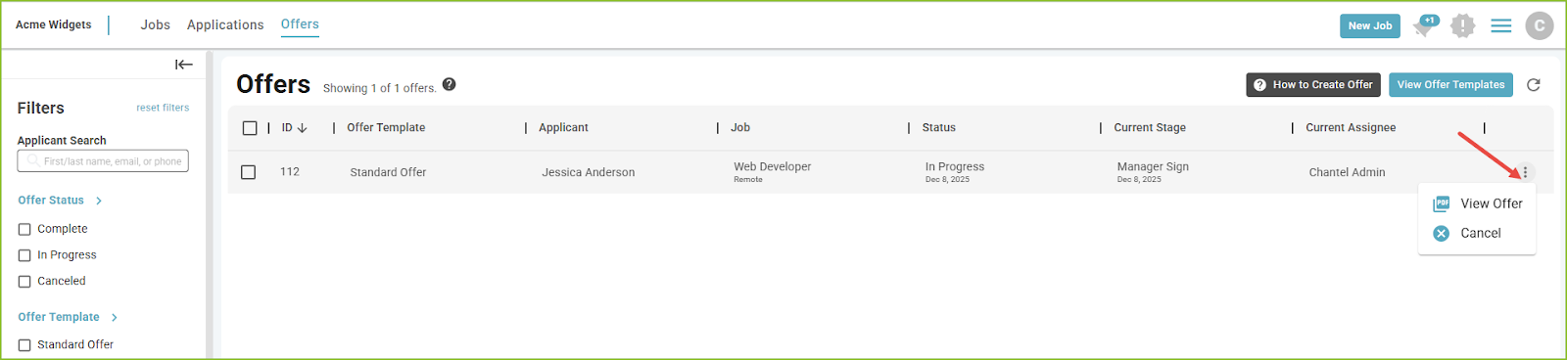
Task: Open the hamburger main menu
Action: click(1500, 26)
